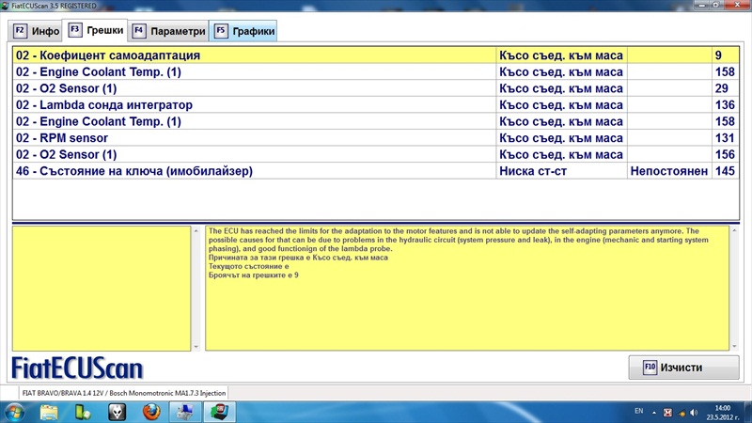752x423 pixels.
Task: Click the green phone icon in taskbar
Action: click(83, 411)
